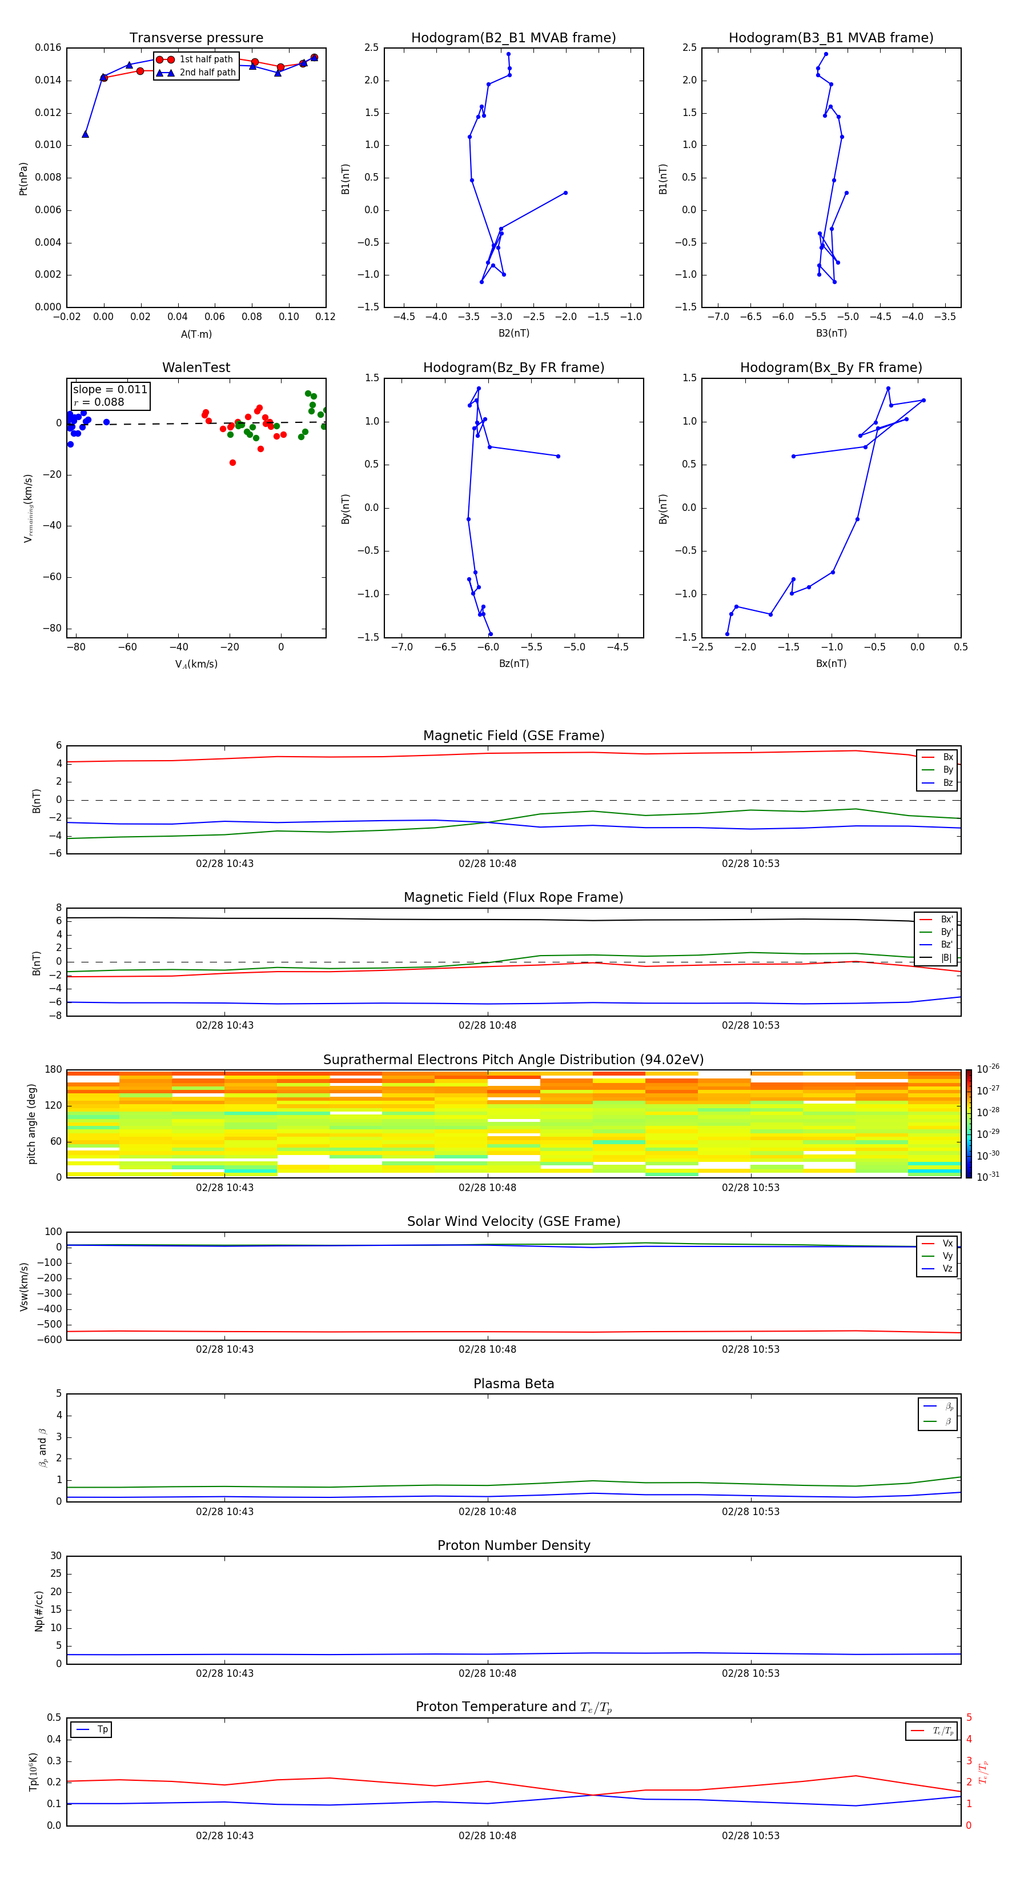The image size is (1028, 1886).
Task: Select the 'Hodogram(Bz_By FR frame)' title
Action: [x=513, y=367]
